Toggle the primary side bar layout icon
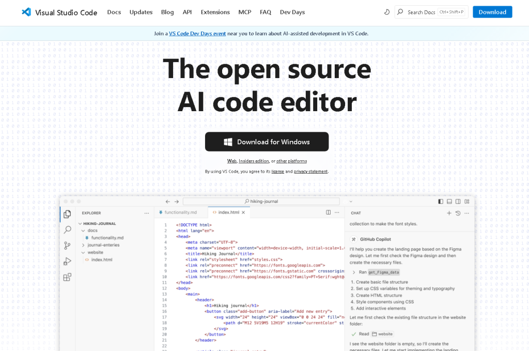 coord(441,201)
